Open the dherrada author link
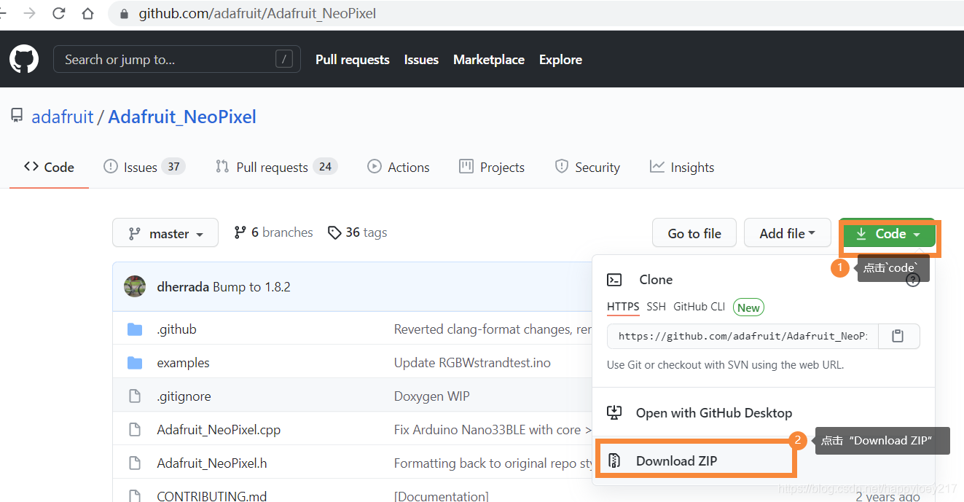This screenshot has width=964, height=502. pyautogui.click(x=183, y=286)
